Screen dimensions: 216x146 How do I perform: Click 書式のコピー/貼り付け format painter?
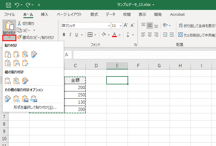click(36, 37)
